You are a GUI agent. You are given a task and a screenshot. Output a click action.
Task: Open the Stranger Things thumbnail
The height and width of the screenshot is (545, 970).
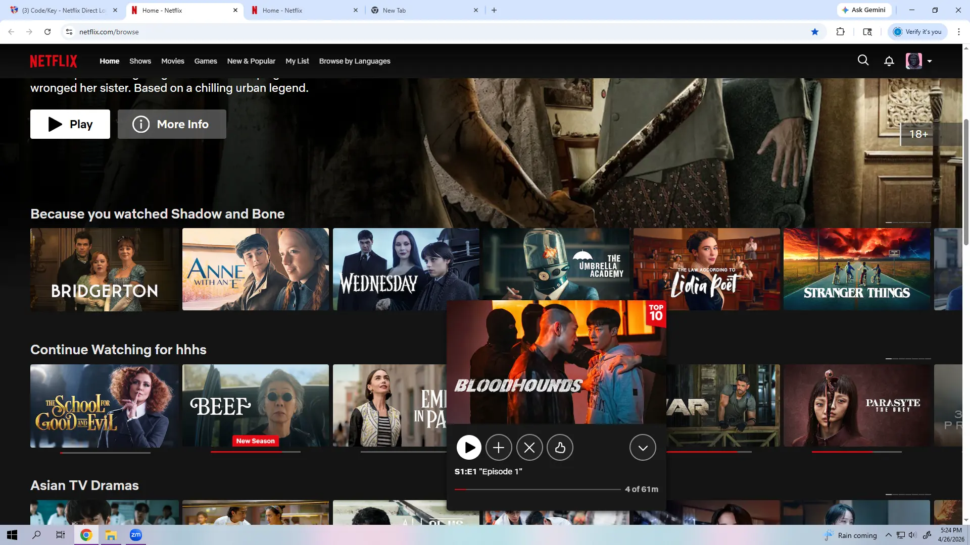click(x=857, y=269)
